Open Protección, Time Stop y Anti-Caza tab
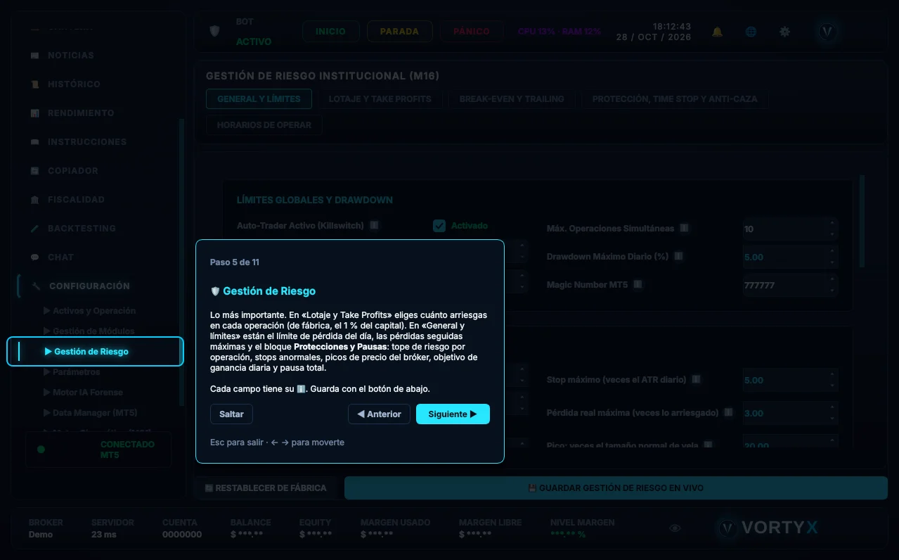The width and height of the screenshot is (899, 560). (675, 99)
